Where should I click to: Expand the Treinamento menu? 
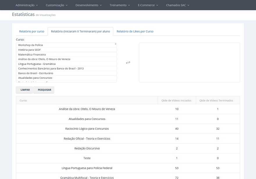[x=120, y=5]
